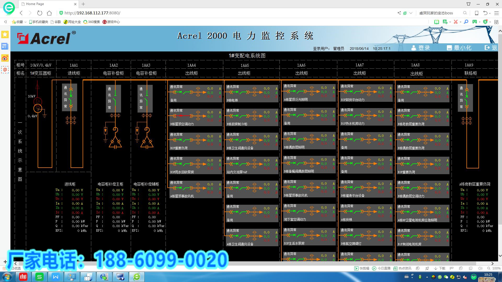This screenshot has width=502, height=282.
Task: Click the green yen shield icon
Action: pyautogui.click(x=485, y=22)
